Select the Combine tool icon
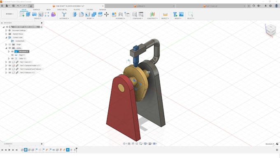The image size is (280, 158). click(x=94, y=14)
